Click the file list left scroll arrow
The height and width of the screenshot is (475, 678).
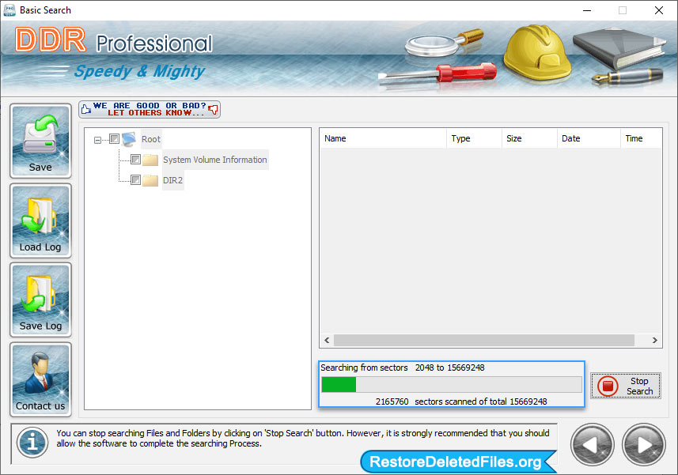tap(327, 341)
